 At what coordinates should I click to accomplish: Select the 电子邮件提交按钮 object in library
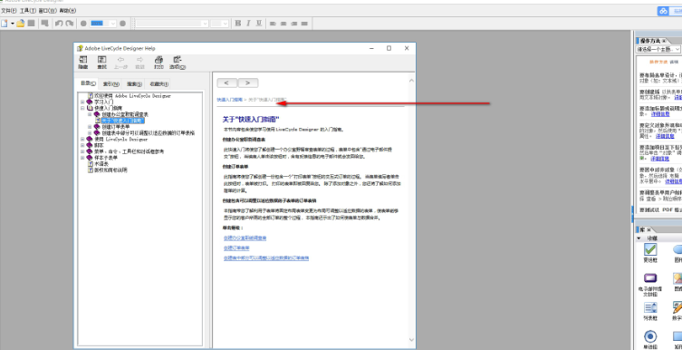coord(650,285)
